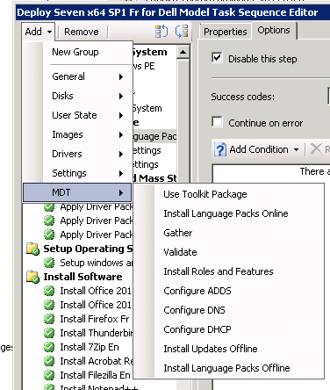
Task: Click scroll up arrow of sequence tree
Action: point(183,52)
